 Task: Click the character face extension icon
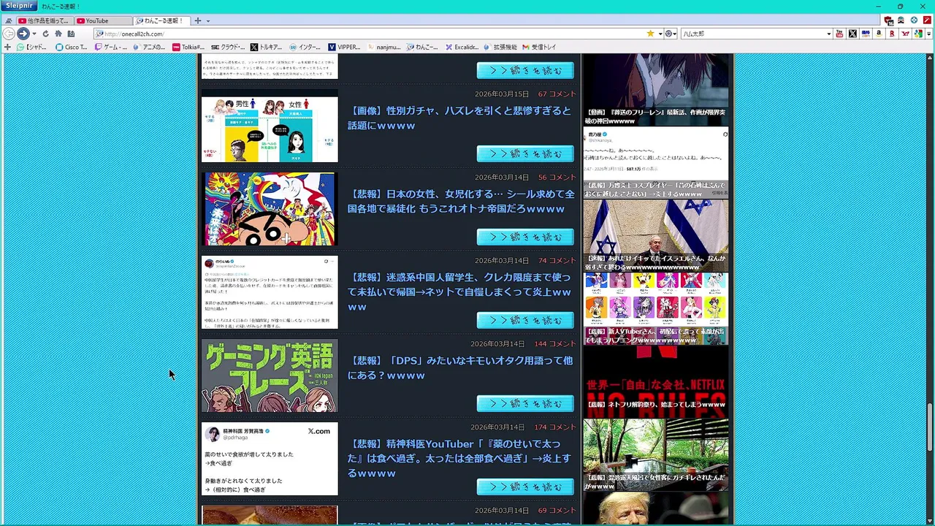coord(901,20)
